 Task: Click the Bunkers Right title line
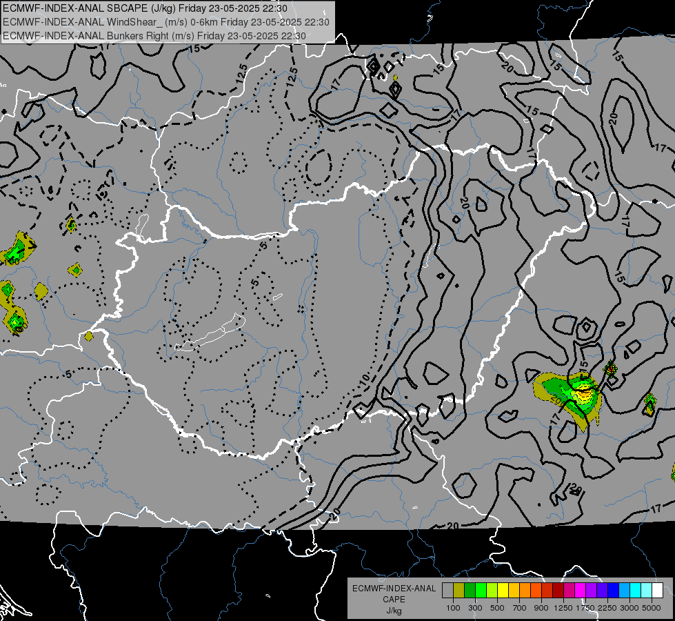coord(154,36)
